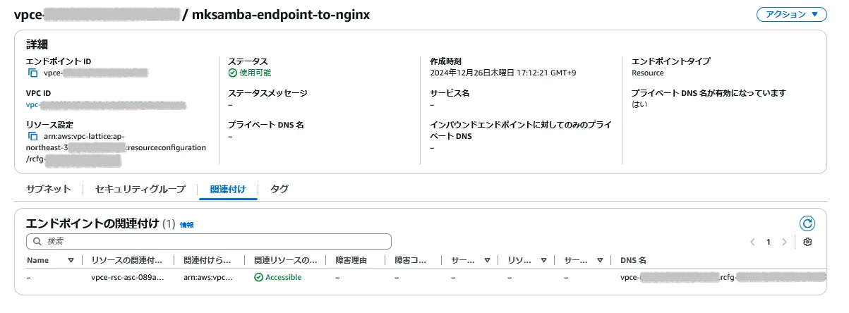849x313 pixels.
Task: Select the タグ tab
Action: click(279, 189)
